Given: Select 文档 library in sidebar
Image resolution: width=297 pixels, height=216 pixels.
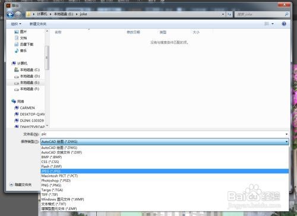Looking at the screenshot, I should click(x=21, y=38).
